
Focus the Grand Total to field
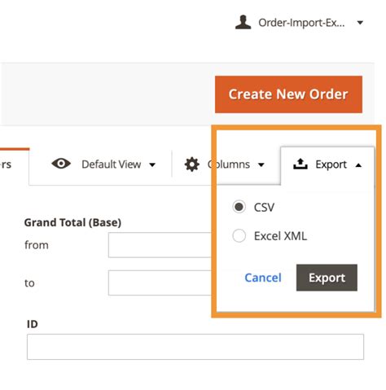pyautogui.click(x=160, y=283)
